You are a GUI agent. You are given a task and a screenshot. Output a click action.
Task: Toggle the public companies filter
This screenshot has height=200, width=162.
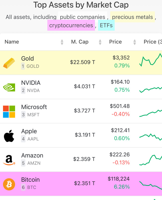pyautogui.click(x=83, y=17)
